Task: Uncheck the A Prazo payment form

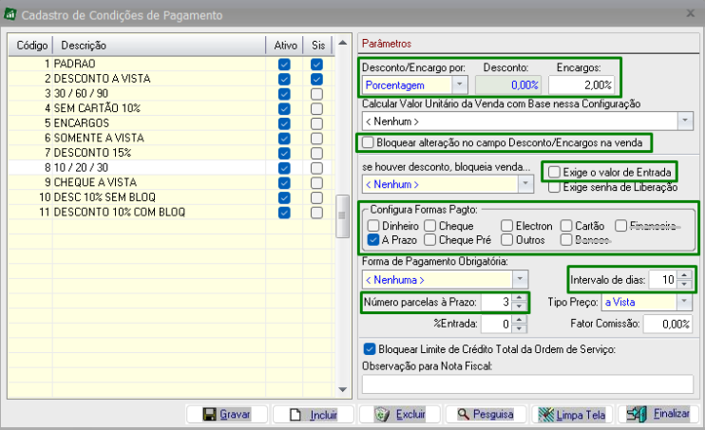Action: tap(373, 240)
